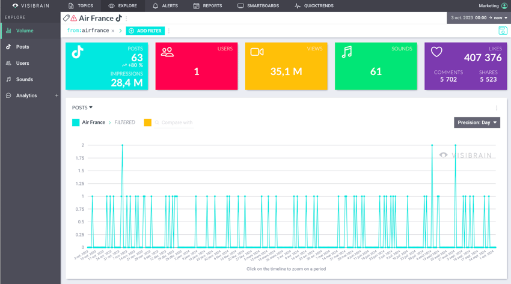Expand Analytics with the plus icon
The height and width of the screenshot is (284, 511).
(x=57, y=95)
